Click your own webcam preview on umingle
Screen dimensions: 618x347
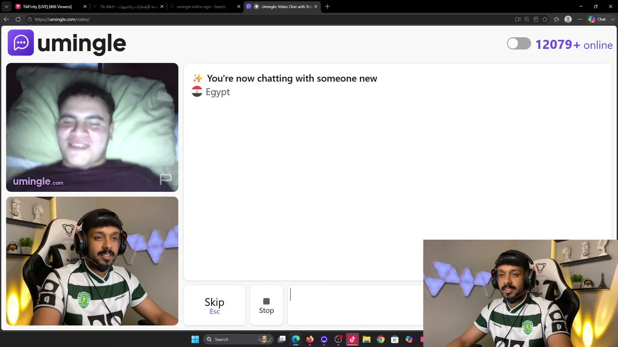[x=92, y=261]
